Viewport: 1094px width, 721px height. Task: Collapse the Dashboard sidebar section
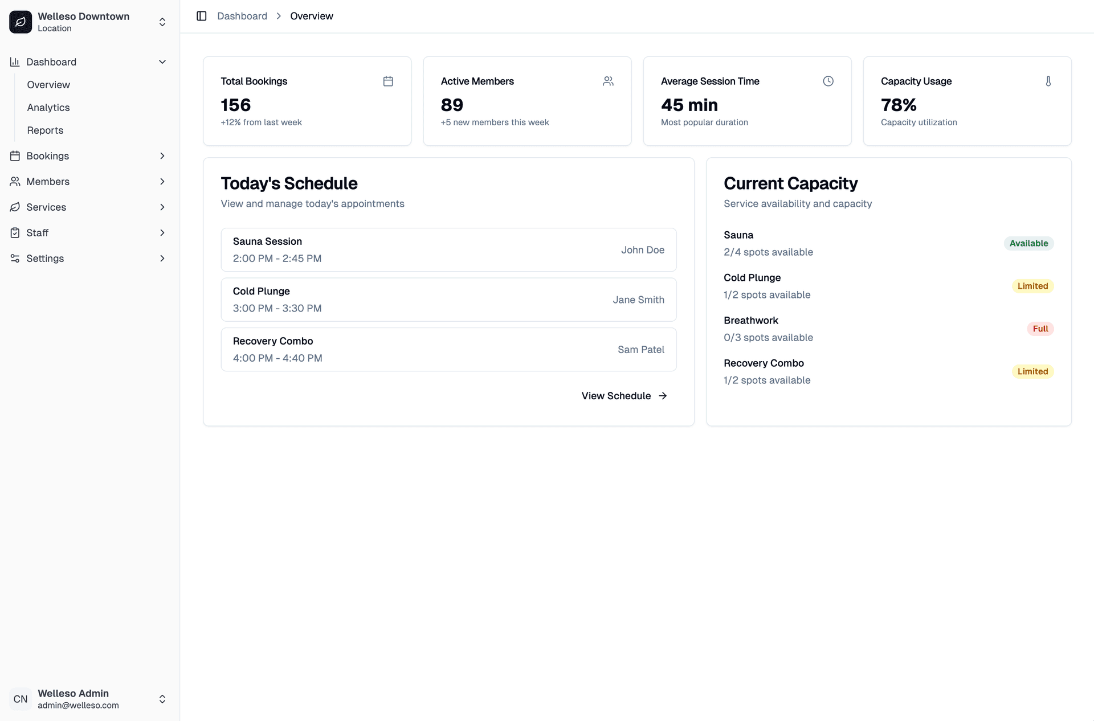click(x=162, y=62)
